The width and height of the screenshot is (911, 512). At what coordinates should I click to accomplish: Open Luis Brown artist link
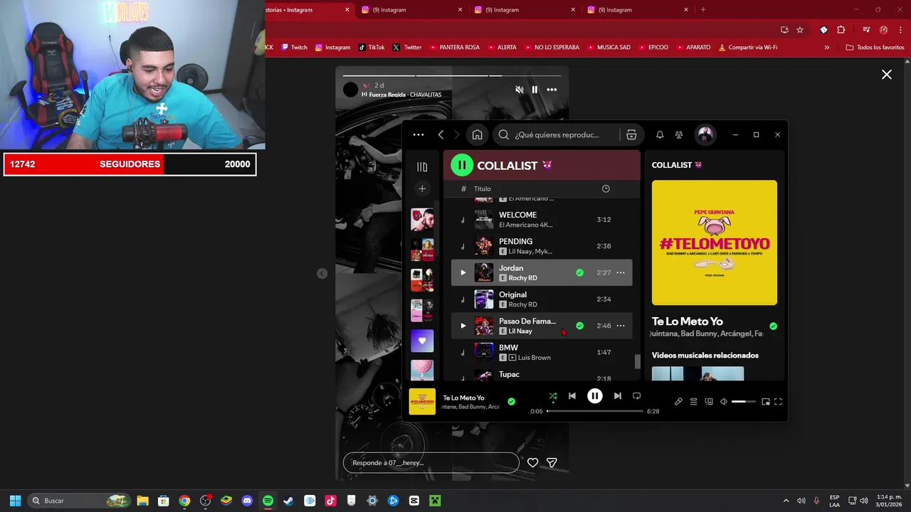(x=535, y=358)
